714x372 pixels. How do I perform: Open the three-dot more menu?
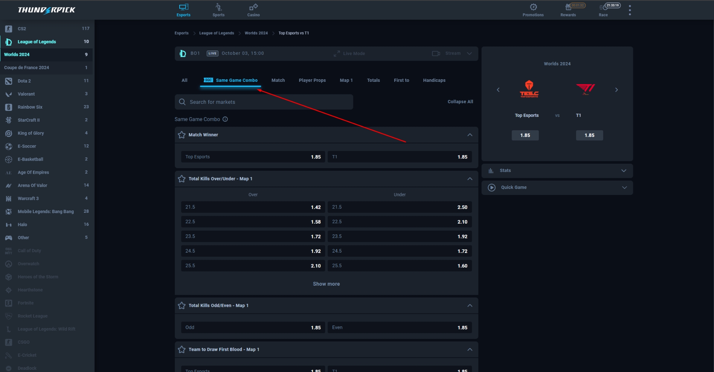pos(630,10)
